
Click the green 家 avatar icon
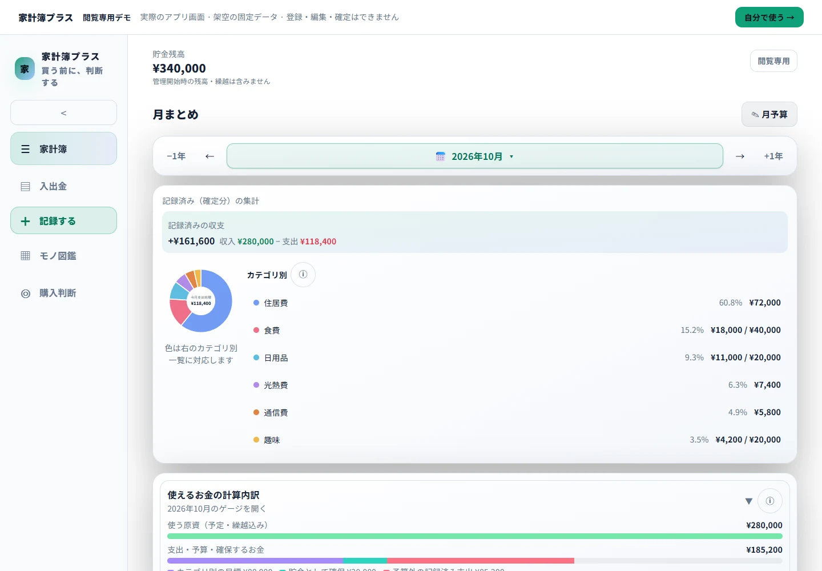[25, 69]
